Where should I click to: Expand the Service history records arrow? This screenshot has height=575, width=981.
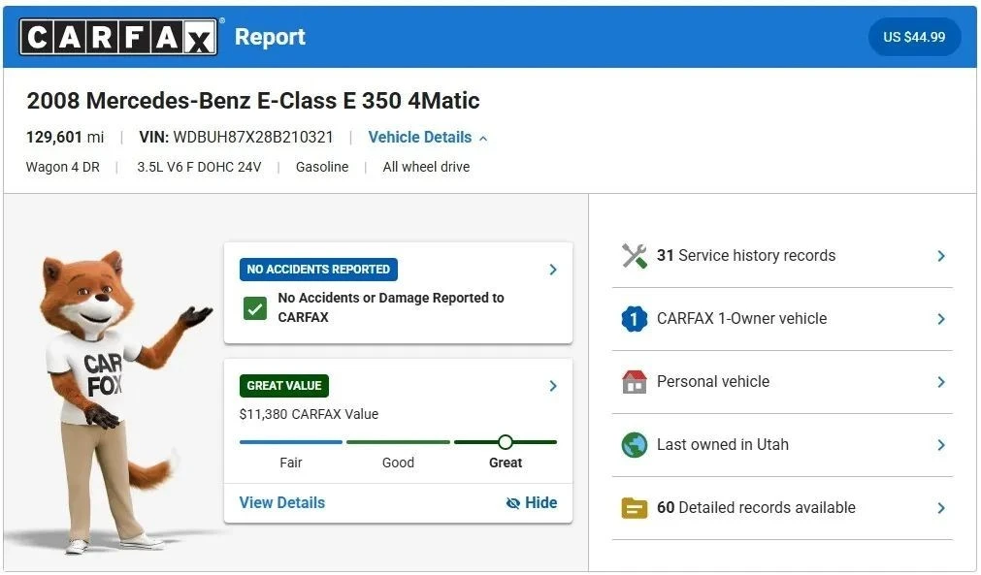click(941, 256)
